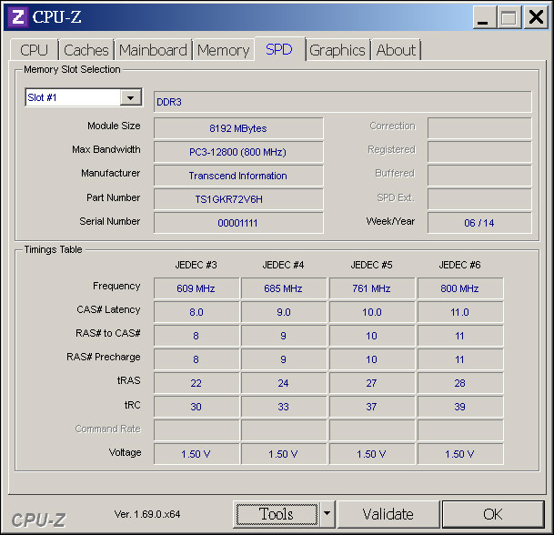Viewport: 554px width, 535px height.
Task: Click the Transcend Information manufacturer field
Action: point(238,176)
